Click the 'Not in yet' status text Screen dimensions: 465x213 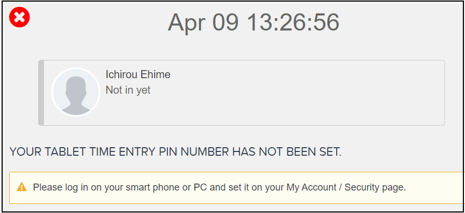tap(128, 90)
